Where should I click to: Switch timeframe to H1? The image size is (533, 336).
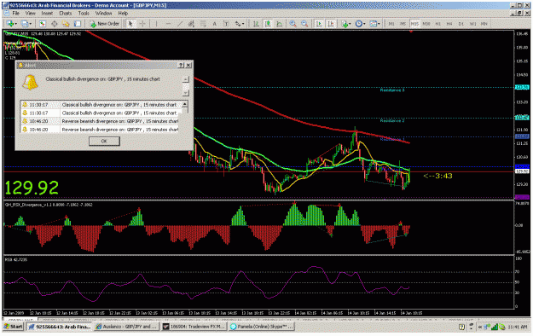click(437, 24)
